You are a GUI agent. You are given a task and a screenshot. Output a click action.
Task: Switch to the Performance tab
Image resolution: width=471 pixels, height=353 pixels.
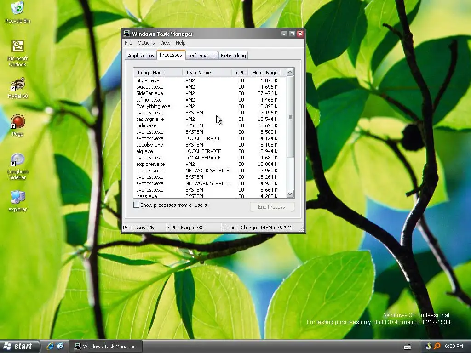click(x=201, y=56)
